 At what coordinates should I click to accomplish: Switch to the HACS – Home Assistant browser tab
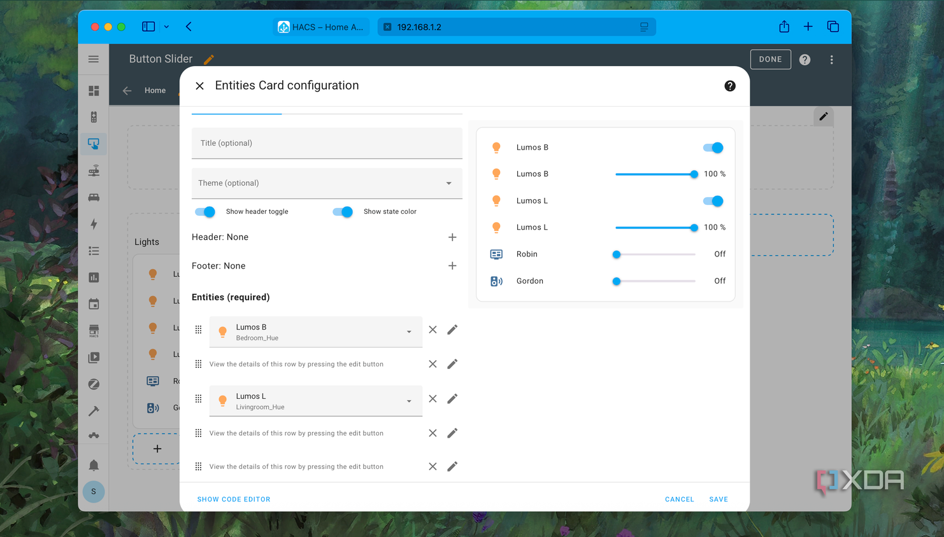click(321, 27)
